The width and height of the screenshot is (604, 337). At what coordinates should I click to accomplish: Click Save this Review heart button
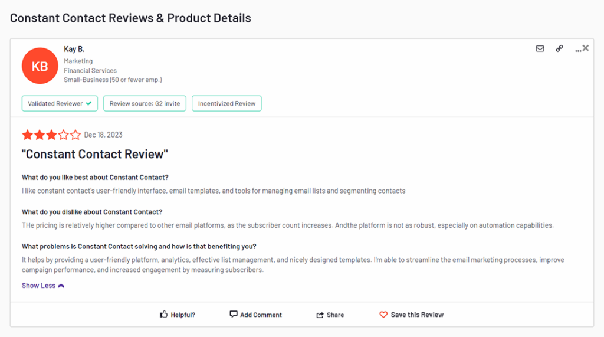411,315
